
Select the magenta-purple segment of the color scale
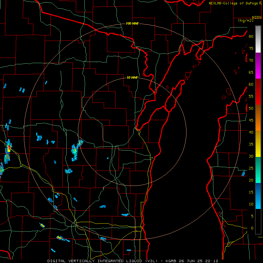[x=258, y=66]
